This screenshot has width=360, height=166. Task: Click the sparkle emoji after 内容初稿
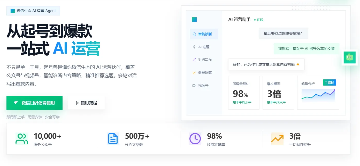click(x=298, y=64)
